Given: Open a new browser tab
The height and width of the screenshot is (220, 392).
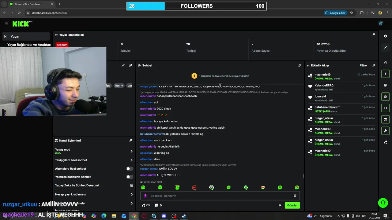Looking at the screenshot, I should tap(59, 4).
